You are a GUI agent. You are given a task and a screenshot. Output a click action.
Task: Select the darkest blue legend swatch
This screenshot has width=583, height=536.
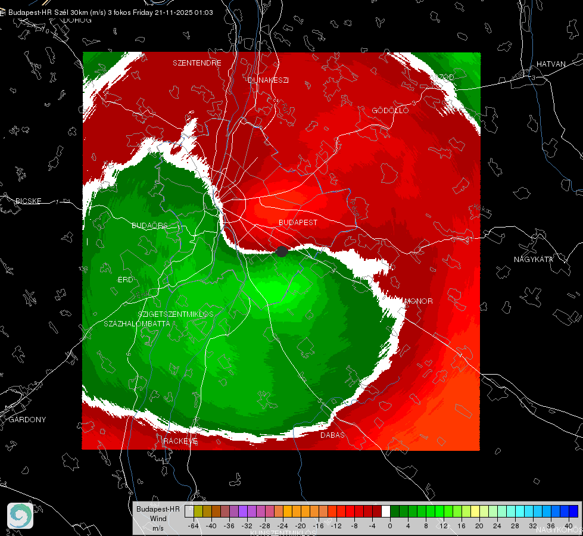point(573,511)
